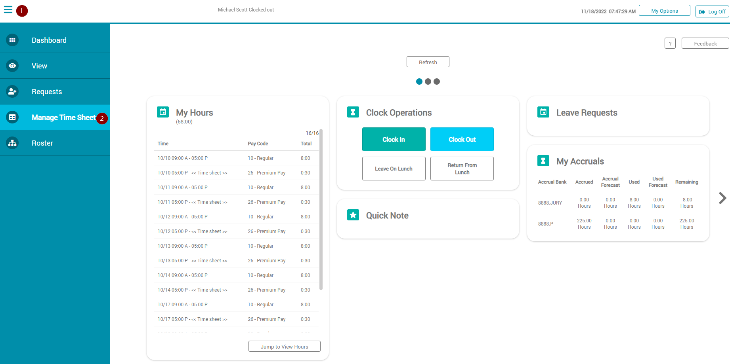Click the View eye icon
730x364 pixels.
coord(12,66)
